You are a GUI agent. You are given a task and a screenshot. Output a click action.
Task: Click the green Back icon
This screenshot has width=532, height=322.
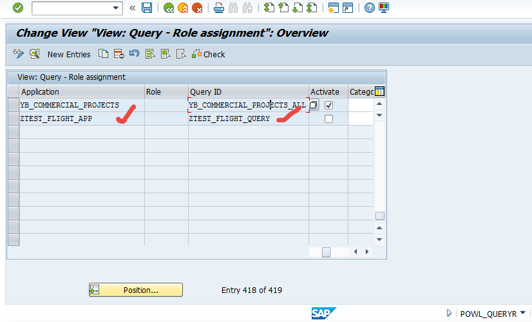point(169,8)
